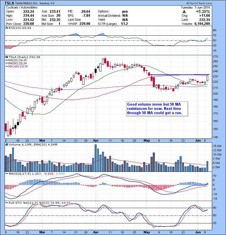The height and width of the screenshot is (235, 226).
Task: Click the High value 234.44
Action: tap(29, 16)
